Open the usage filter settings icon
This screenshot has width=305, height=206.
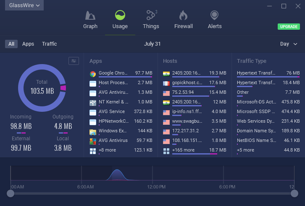pos(74,61)
